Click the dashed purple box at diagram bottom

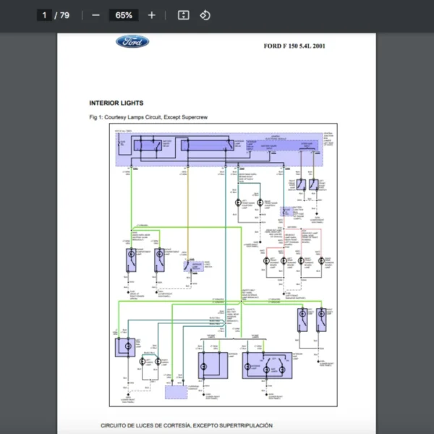(x=175, y=393)
